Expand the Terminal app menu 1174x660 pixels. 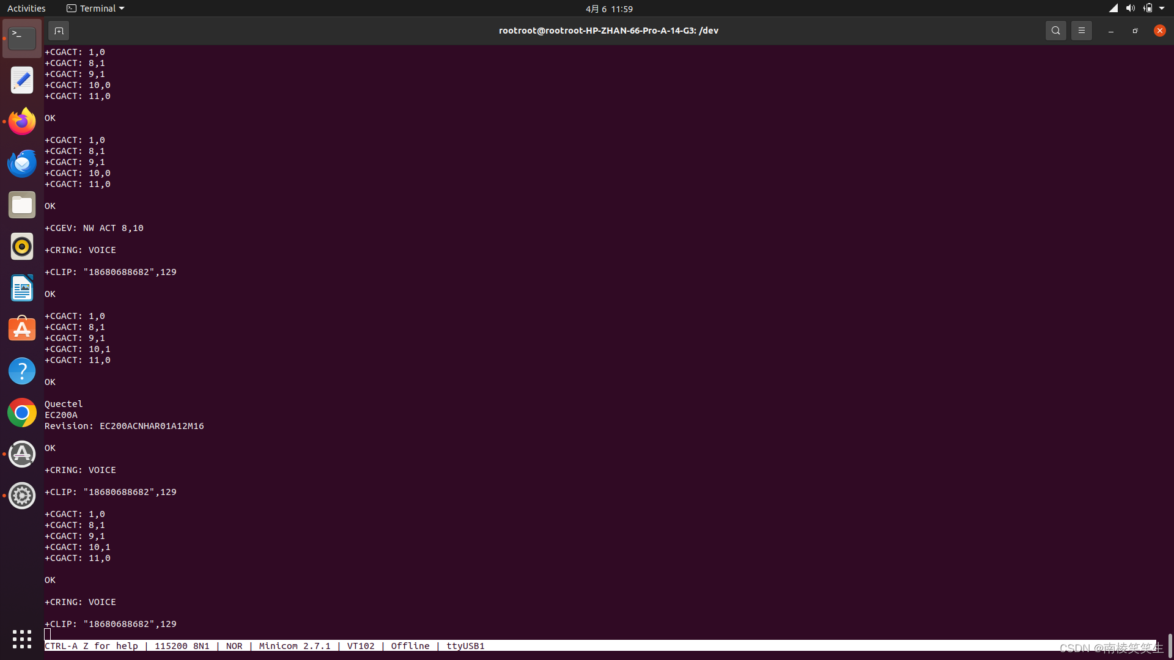click(x=95, y=9)
